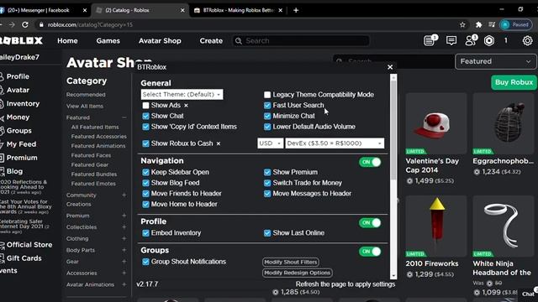Uncheck Lower Default Audio Volume
The width and height of the screenshot is (538, 302).
(x=267, y=127)
